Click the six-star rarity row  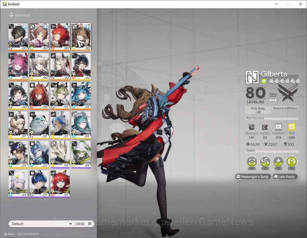(284, 81)
